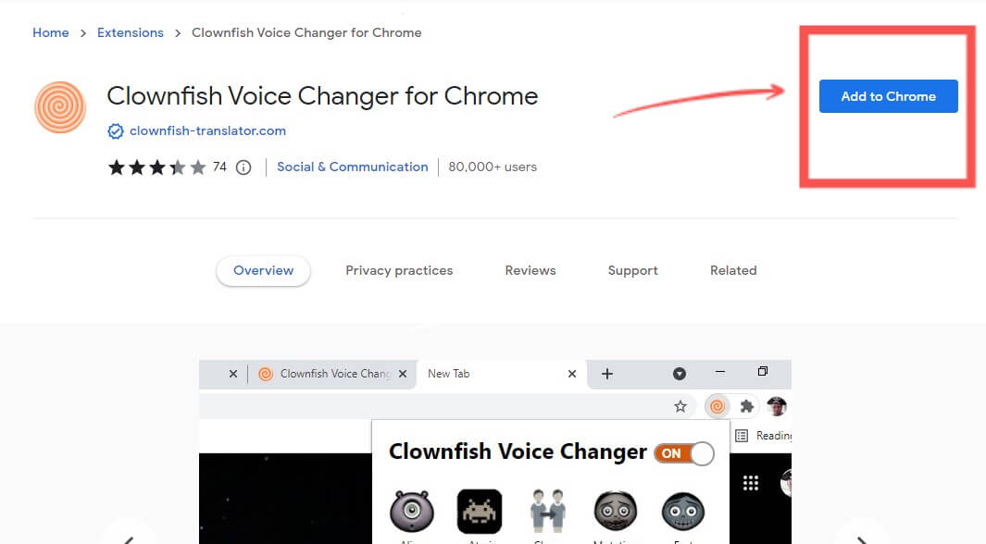Viewport: 986px width, 544px height.
Task: Open the clownfish-translator.com publisher link
Action: point(207,131)
